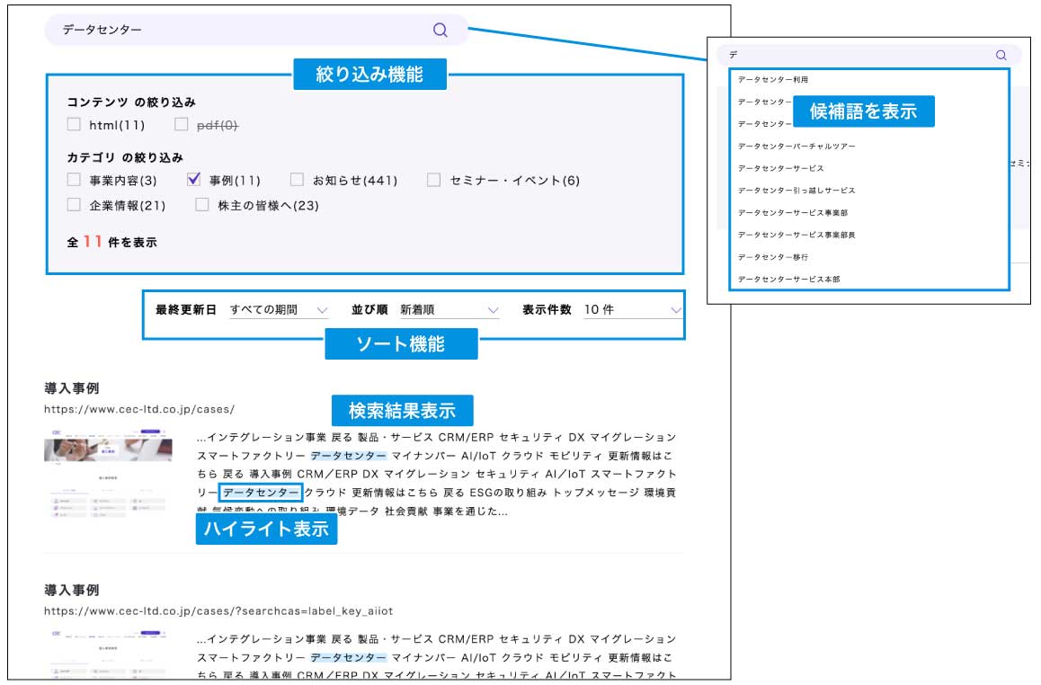Choose suggestion データセンターサービス本部
Image resolution: width=1041 pixels, height=685 pixels.
click(x=788, y=280)
